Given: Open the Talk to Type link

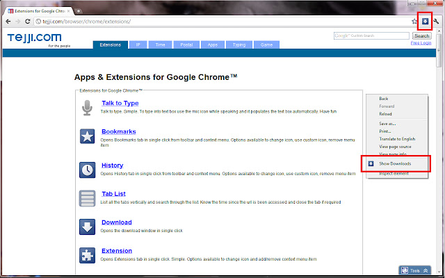Looking at the screenshot, I should pos(120,103).
